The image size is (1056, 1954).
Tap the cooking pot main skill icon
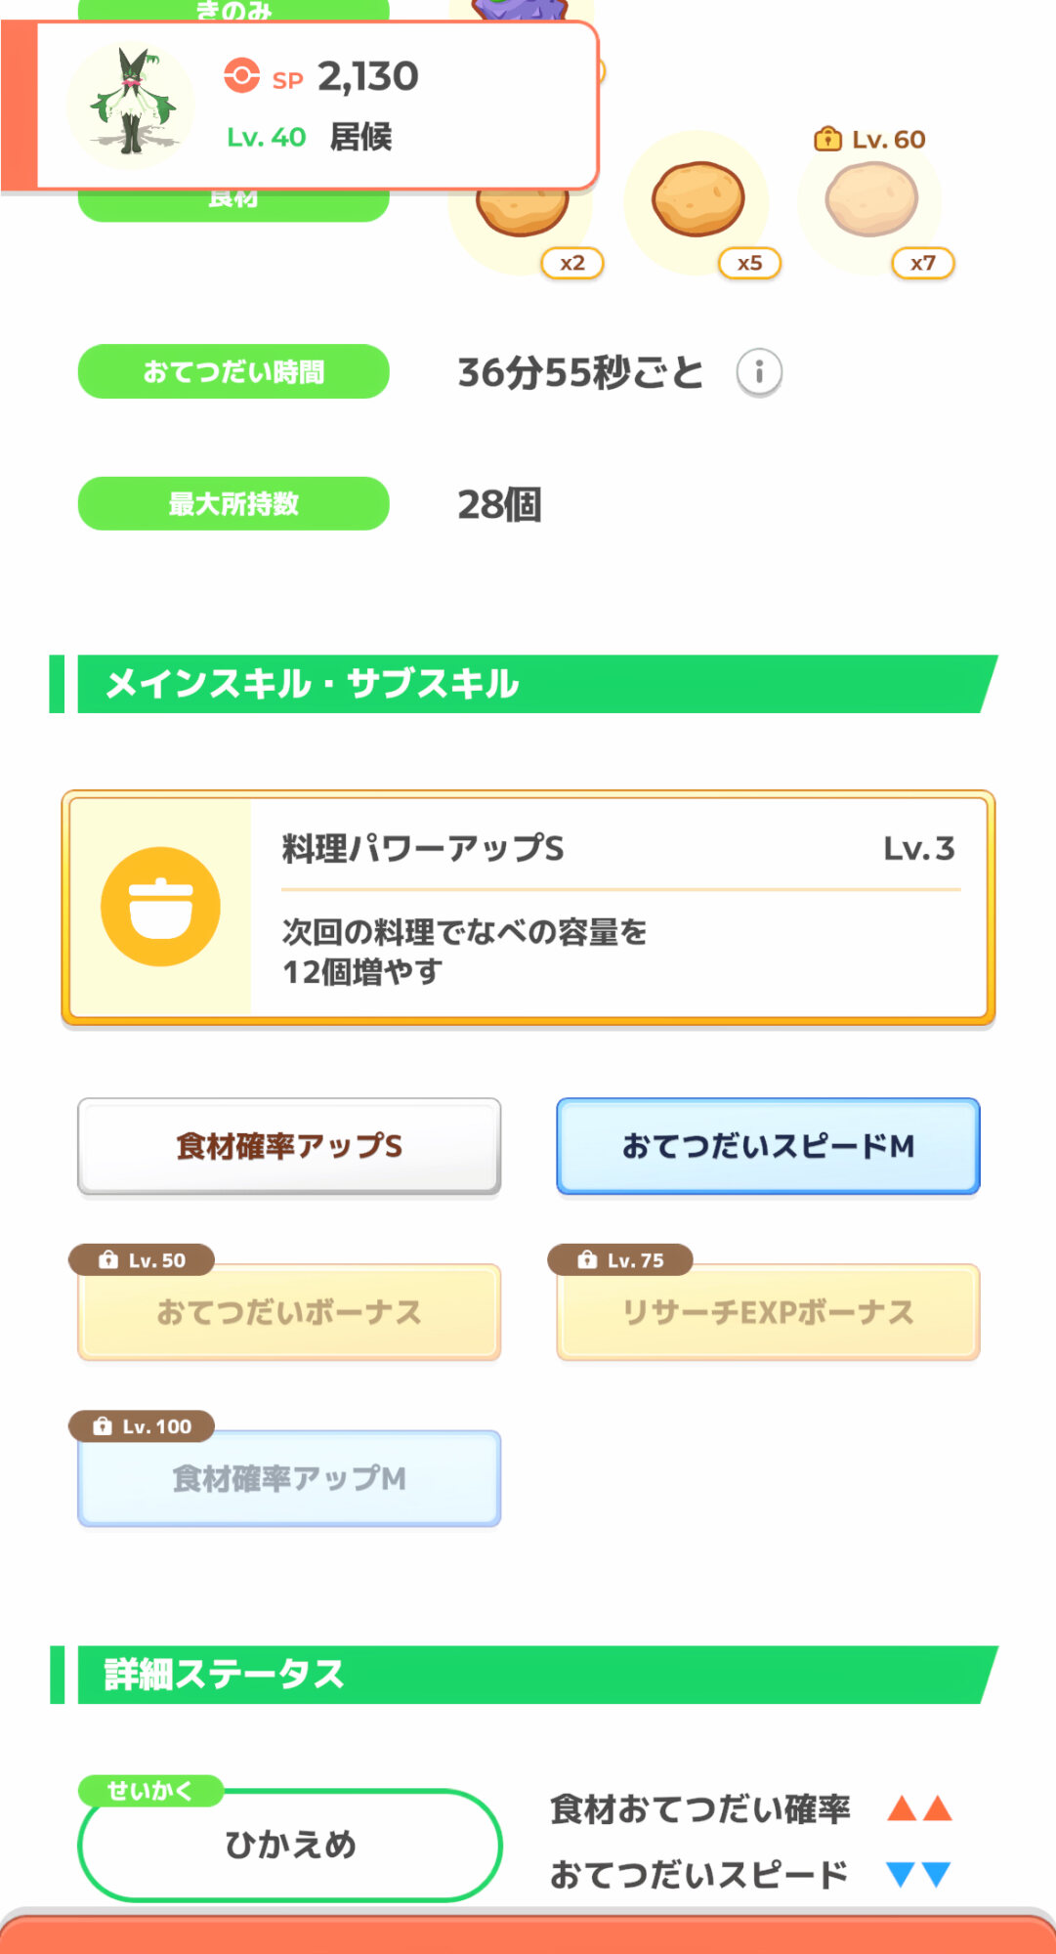tap(160, 907)
